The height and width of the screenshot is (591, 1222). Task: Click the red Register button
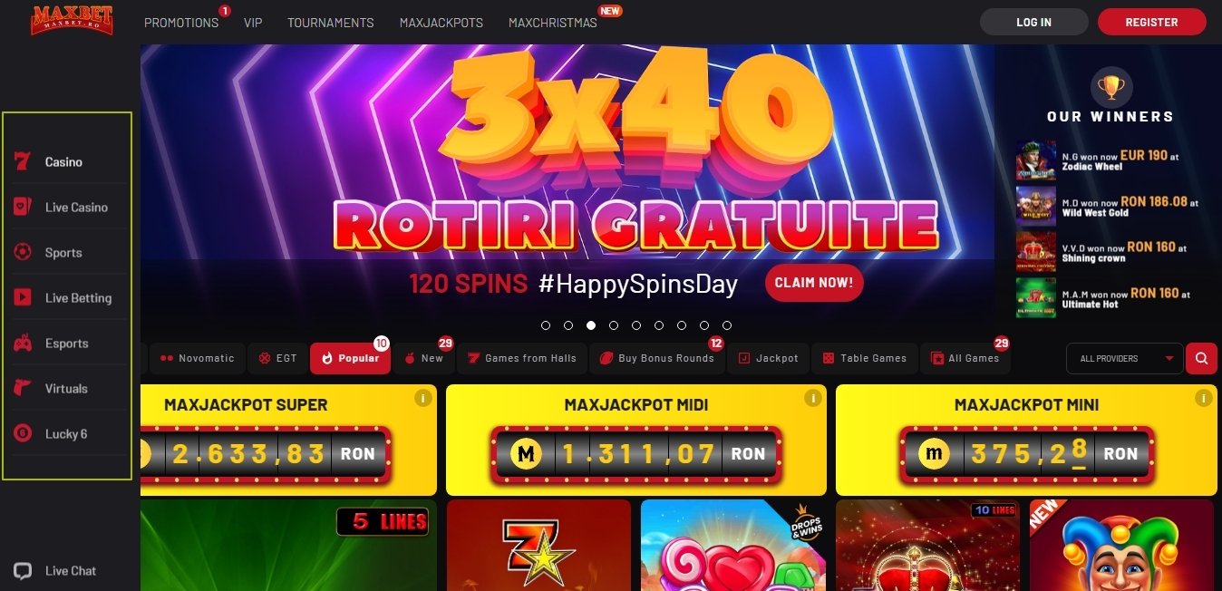coord(1151,22)
